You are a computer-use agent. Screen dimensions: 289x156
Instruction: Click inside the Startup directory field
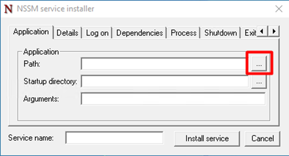coord(165,81)
